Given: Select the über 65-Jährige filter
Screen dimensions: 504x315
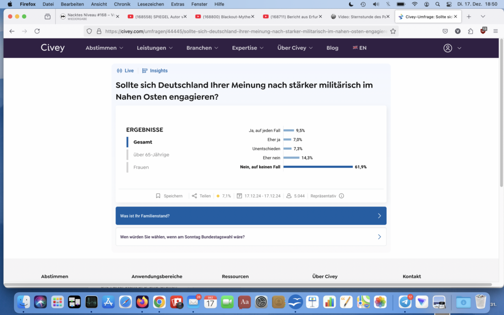Looking at the screenshot, I should pos(151,155).
